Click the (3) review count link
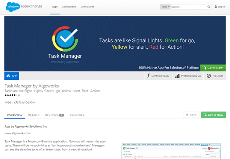Screen dimensions: 230x159 (x=18, y=95)
